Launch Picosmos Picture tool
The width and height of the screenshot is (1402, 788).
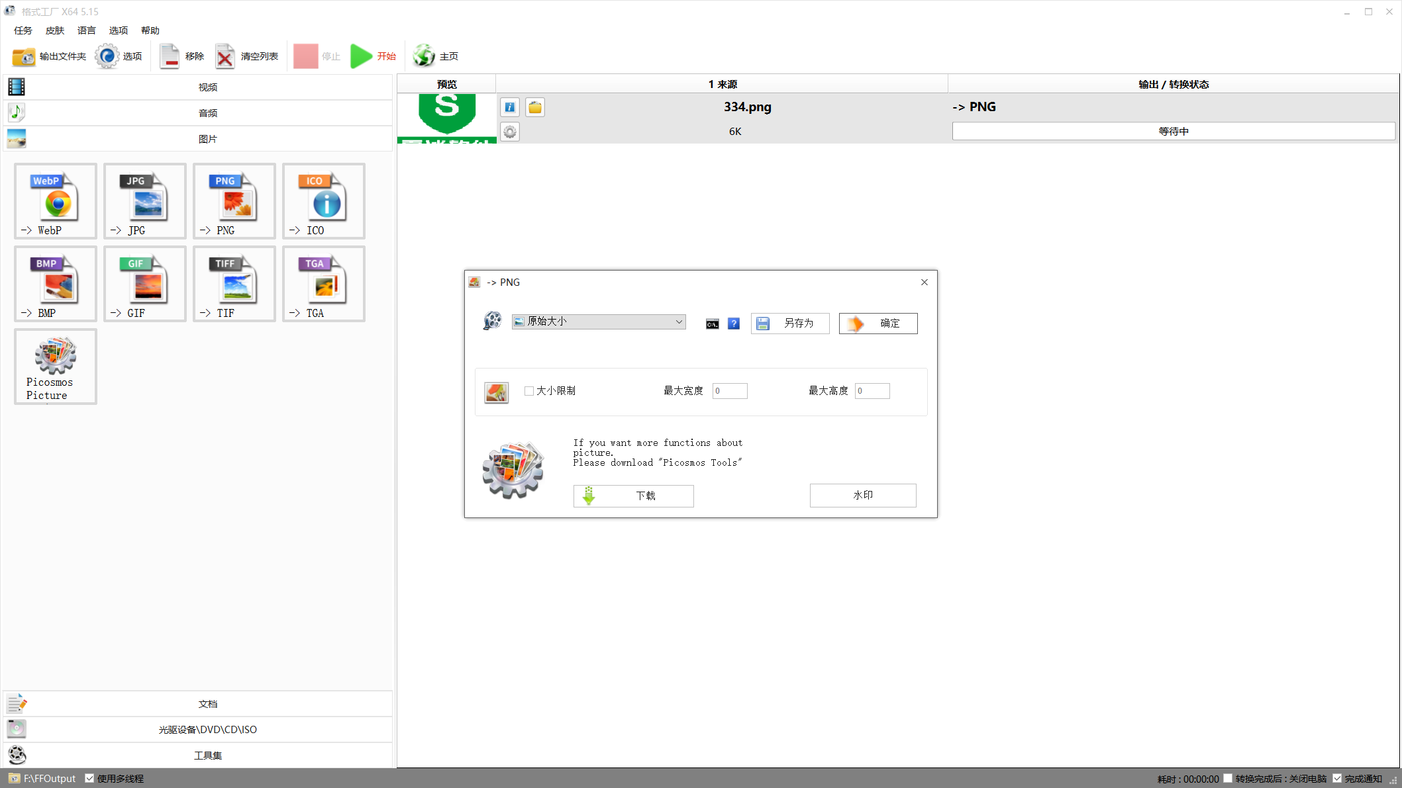point(56,367)
